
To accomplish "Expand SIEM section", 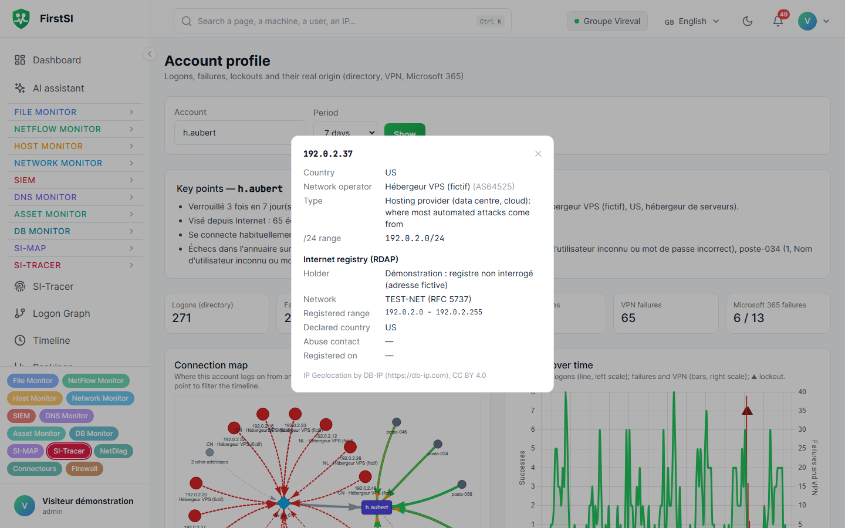I will pyautogui.click(x=75, y=180).
